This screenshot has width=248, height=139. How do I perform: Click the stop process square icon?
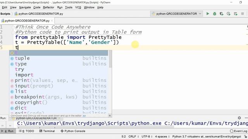[243, 14]
